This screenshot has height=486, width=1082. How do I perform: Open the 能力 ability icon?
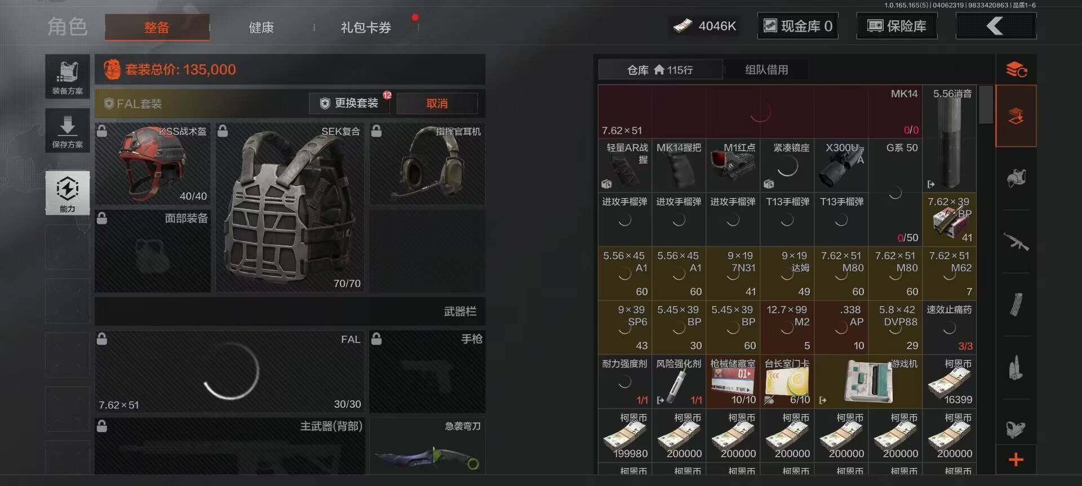(68, 192)
